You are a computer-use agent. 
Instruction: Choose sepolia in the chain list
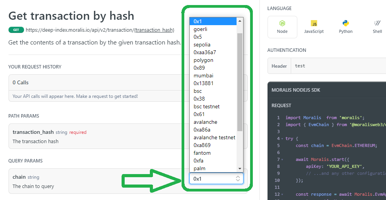(x=213, y=44)
